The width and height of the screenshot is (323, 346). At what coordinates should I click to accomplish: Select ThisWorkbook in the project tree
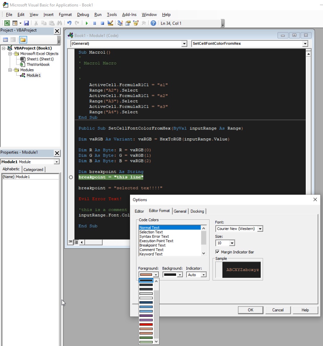[x=38, y=65]
